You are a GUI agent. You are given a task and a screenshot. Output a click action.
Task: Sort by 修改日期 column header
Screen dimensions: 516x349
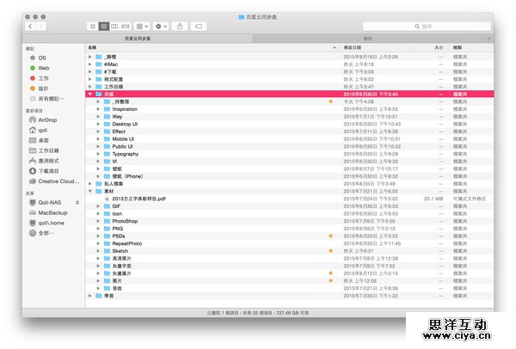(x=354, y=47)
